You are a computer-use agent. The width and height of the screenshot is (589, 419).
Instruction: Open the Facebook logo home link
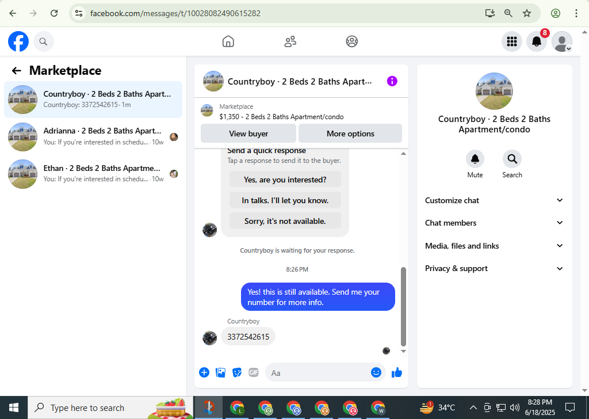point(18,41)
